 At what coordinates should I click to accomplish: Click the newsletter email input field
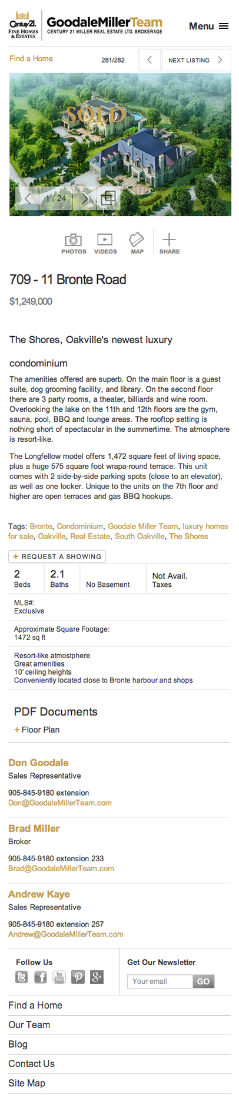pyautogui.click(x=160, y=981)
